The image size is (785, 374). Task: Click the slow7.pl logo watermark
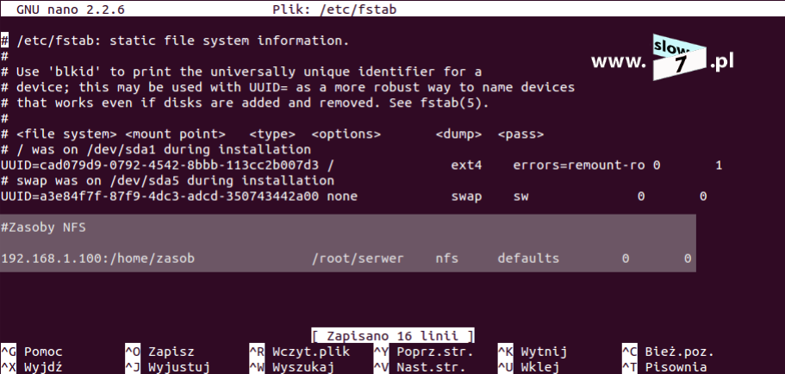[663, 58]
